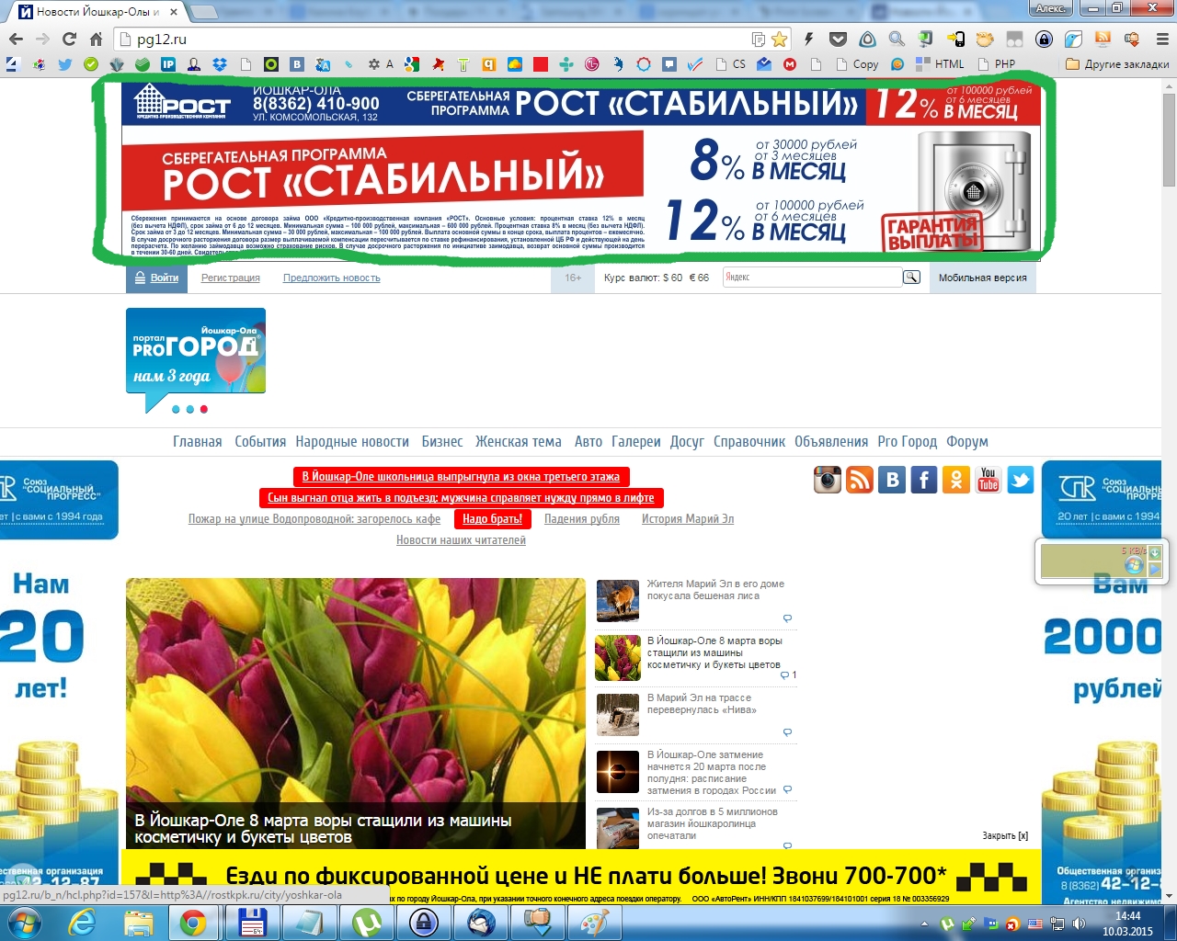Open the Dropbox bookmark icon
Viewport: 1177px width, 941px height.
coord(219,64)
